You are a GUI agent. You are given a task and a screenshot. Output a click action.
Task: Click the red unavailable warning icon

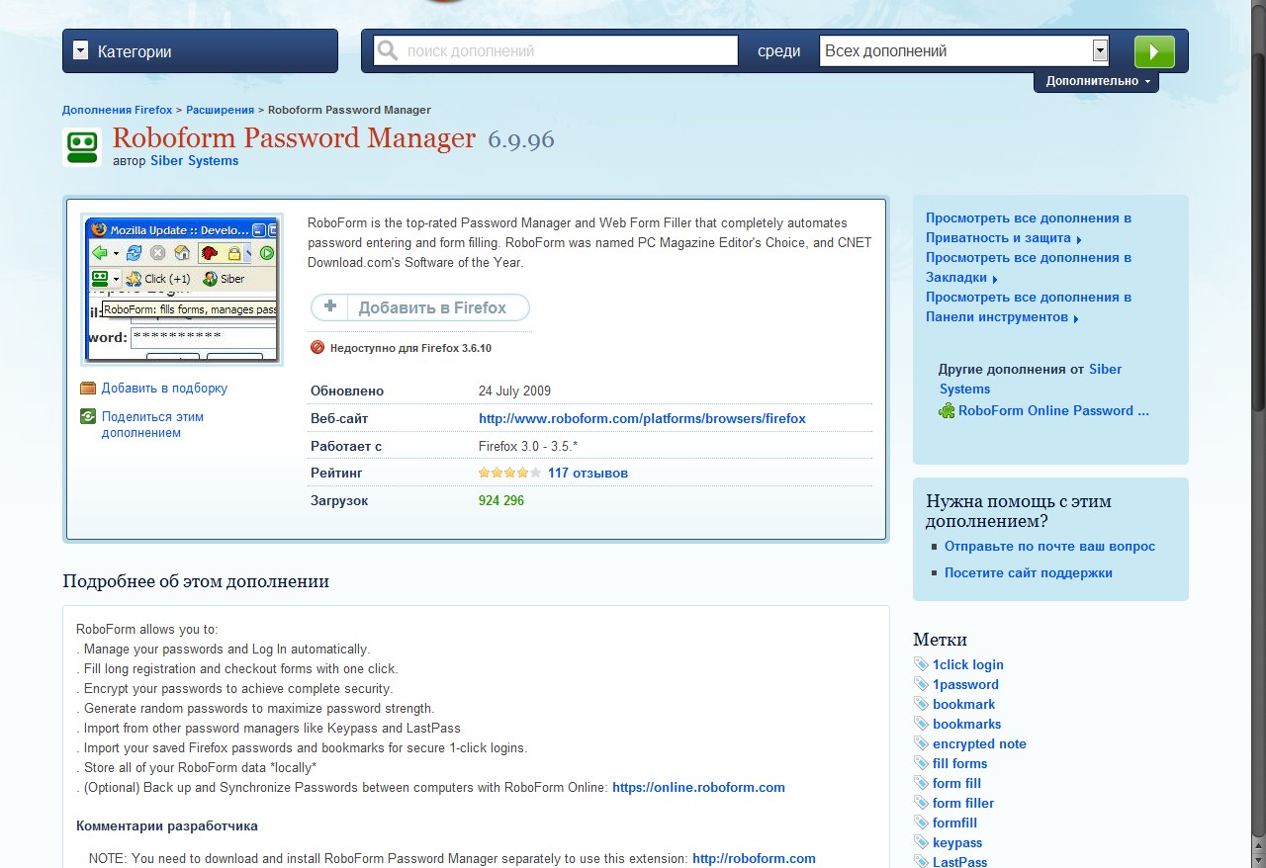coord(317,347)
